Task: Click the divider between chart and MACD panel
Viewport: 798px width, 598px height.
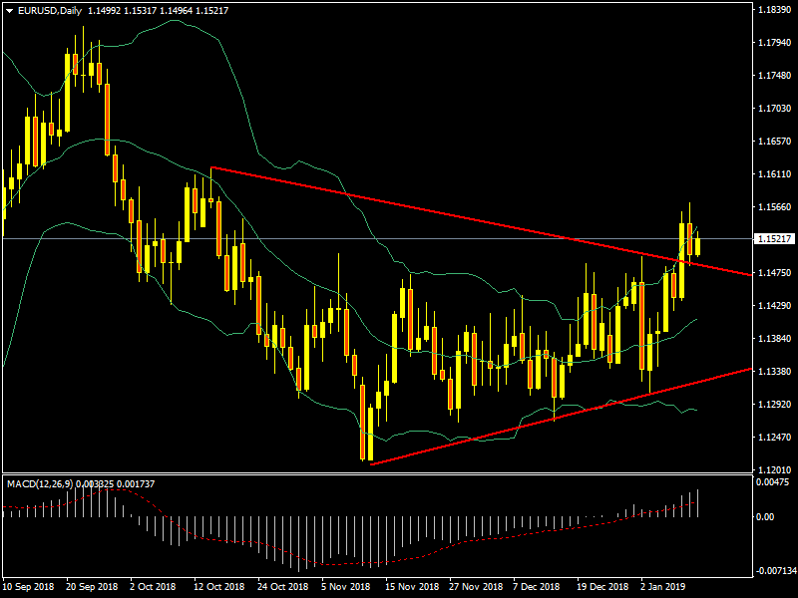Action: pos(375,474)
